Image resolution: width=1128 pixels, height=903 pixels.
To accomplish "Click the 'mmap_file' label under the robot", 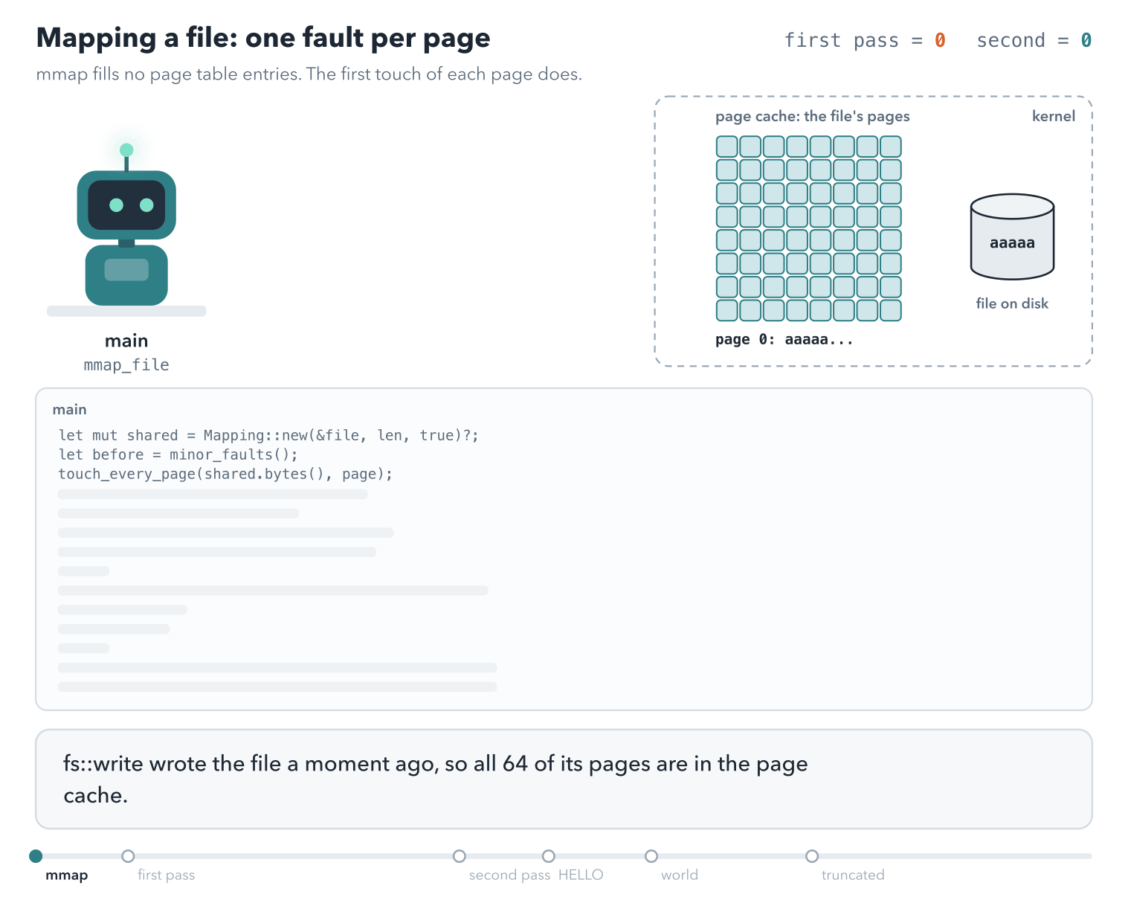I will coord(126,365).
